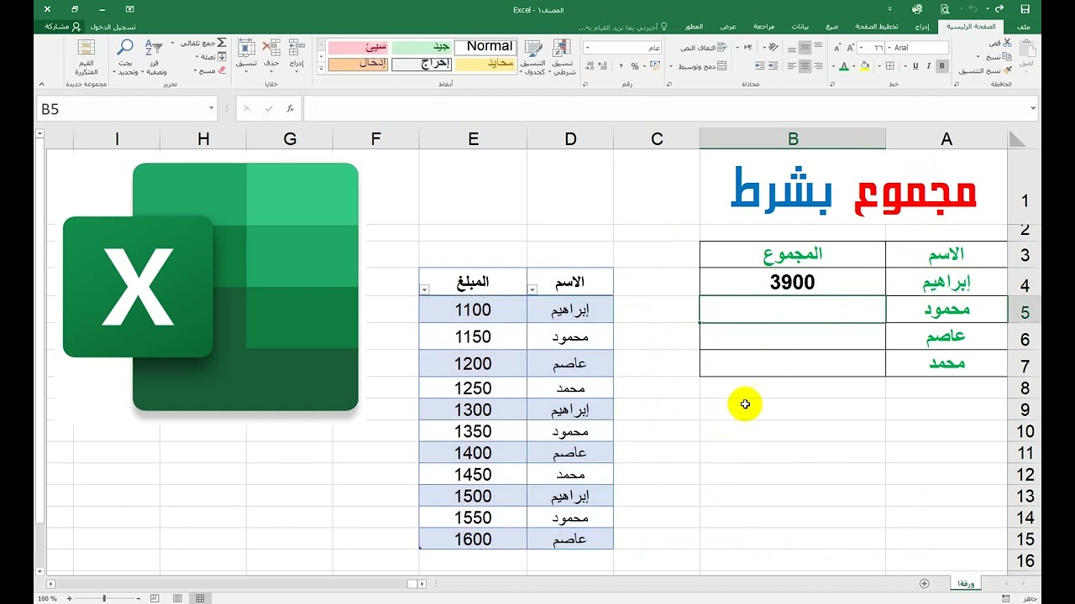Toggle Bold formatting
This screenshot has height=604, width=1075.
[942, 66]
